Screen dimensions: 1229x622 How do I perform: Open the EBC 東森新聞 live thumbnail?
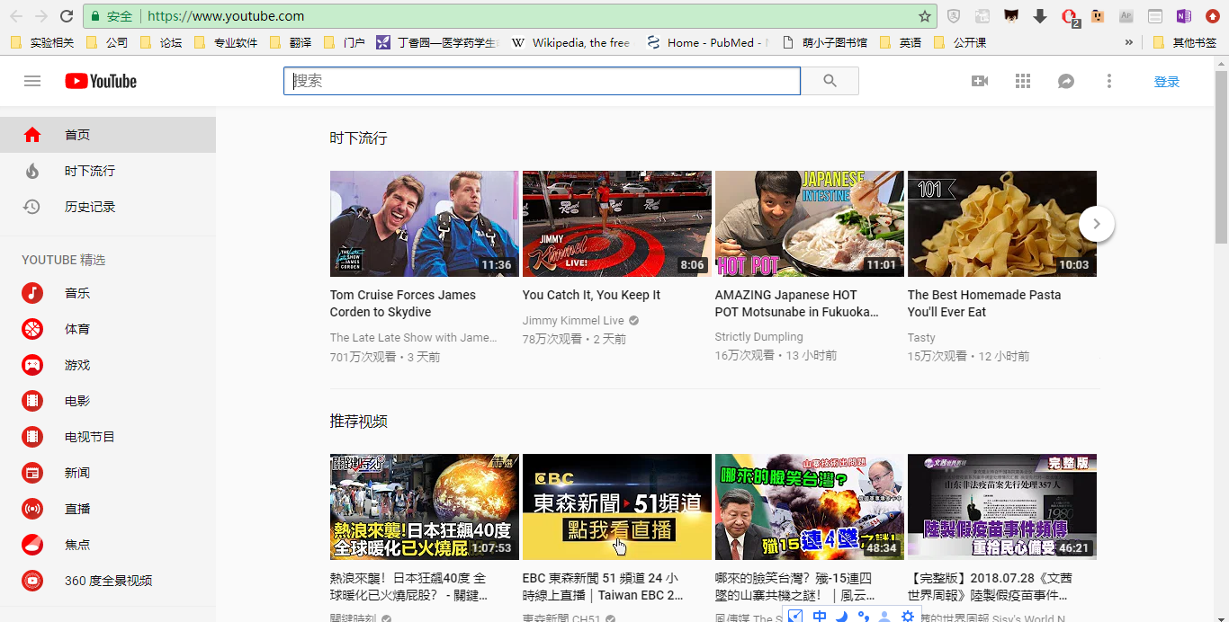[x=617, y=507]
